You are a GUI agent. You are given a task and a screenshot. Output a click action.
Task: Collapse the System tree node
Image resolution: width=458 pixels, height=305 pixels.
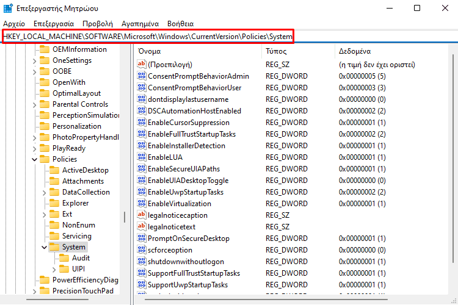[45, 247]
